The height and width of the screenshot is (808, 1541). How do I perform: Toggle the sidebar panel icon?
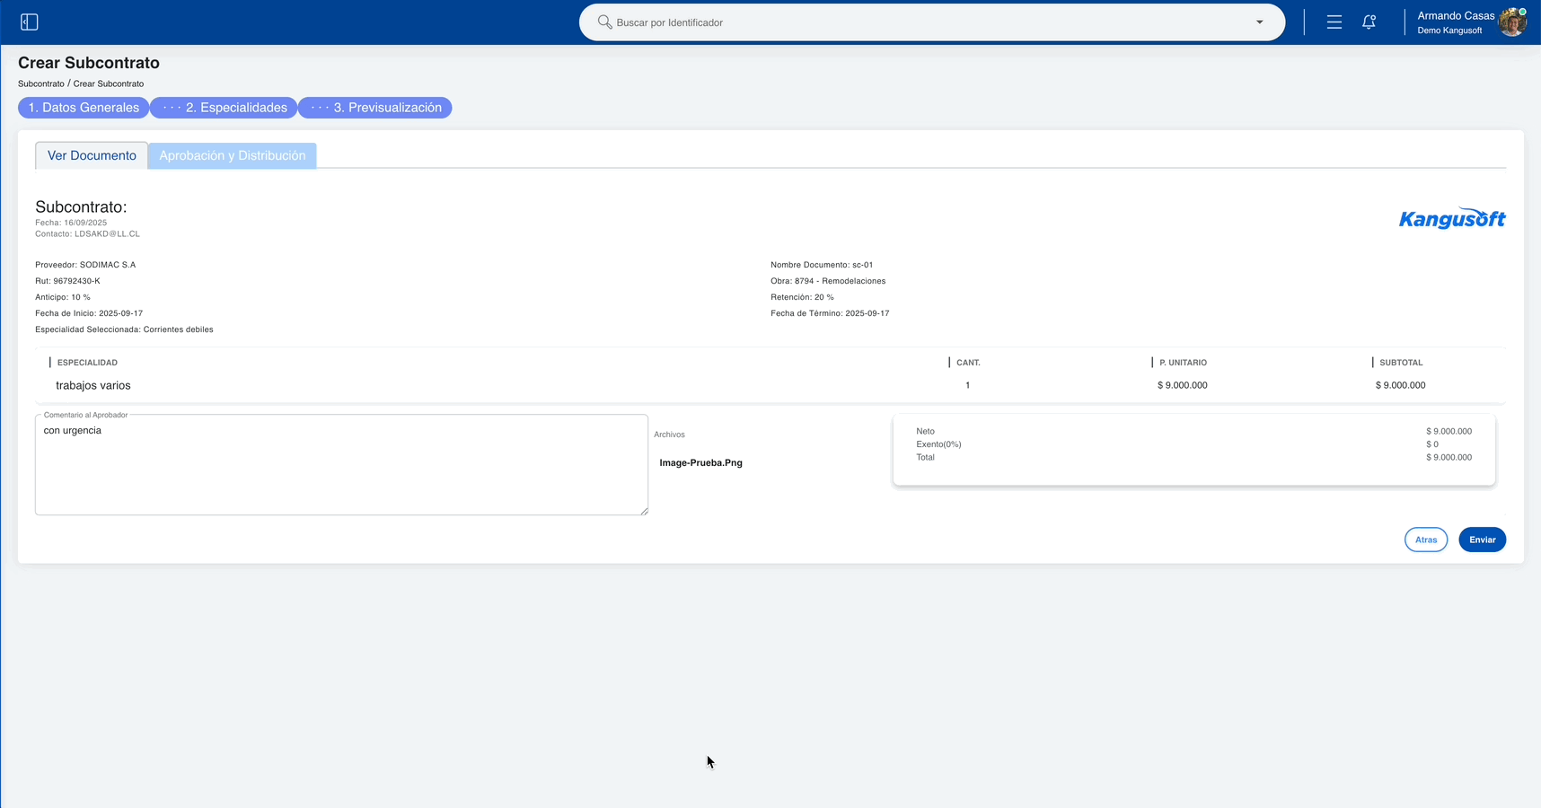pos(30,22)
